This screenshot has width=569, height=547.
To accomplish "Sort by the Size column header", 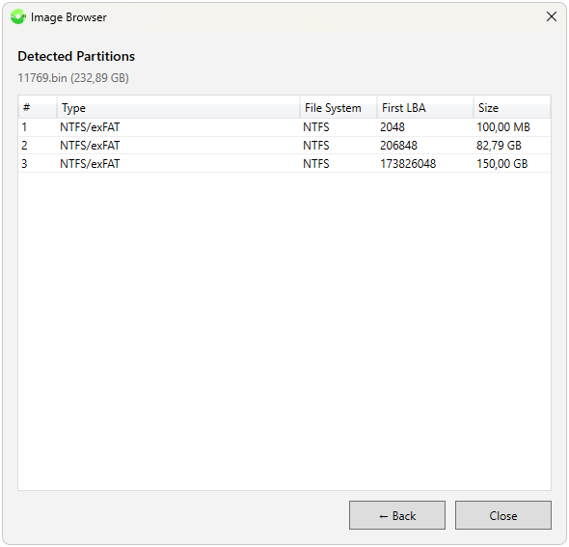I will (512, 107).
